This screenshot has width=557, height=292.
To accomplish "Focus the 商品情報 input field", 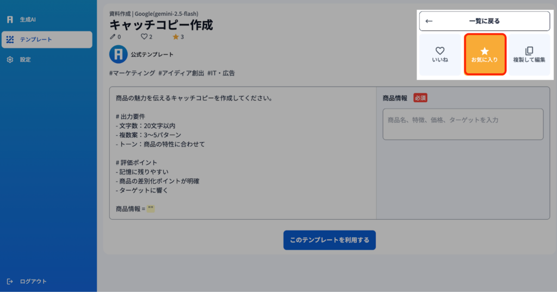I will pos(463,124).
